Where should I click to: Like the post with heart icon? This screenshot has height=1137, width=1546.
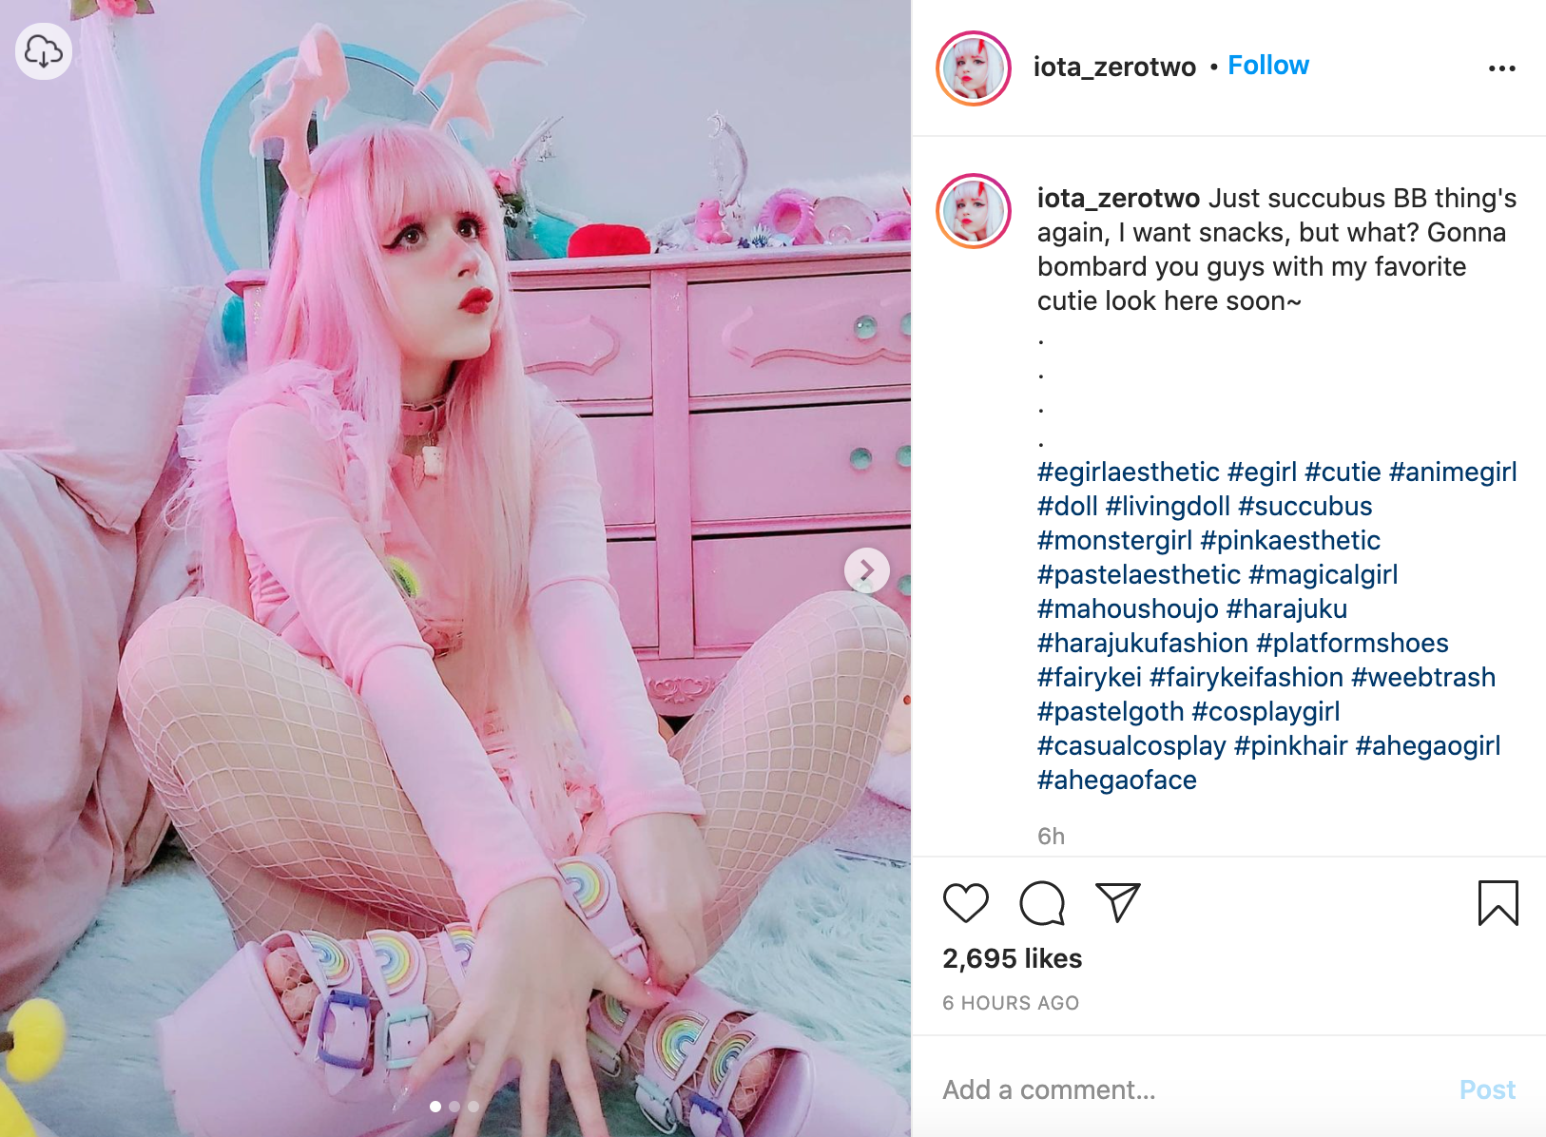tap(965, 902)
